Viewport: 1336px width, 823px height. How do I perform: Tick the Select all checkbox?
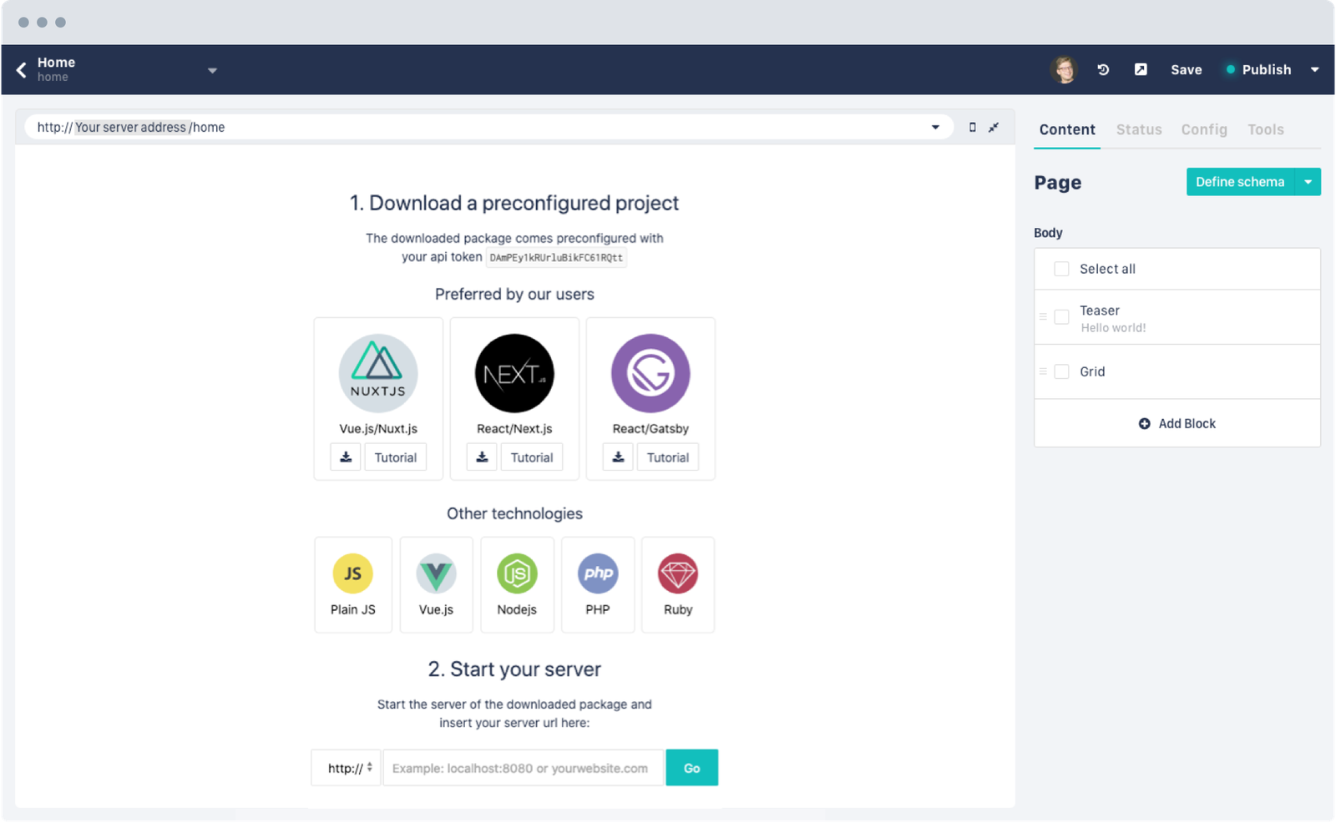point(1061,269)
